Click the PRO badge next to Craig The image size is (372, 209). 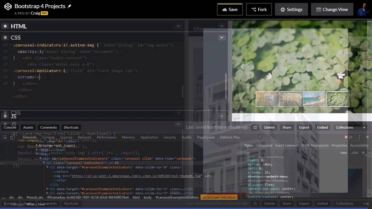point(44,13)
